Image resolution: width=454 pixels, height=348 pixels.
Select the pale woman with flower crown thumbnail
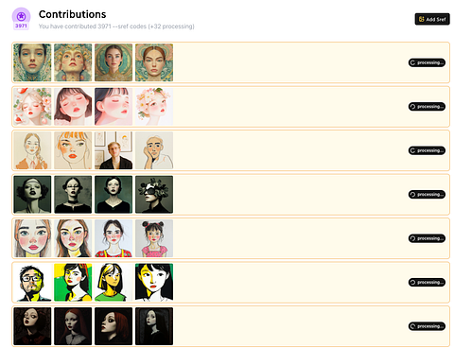(154, 107)
